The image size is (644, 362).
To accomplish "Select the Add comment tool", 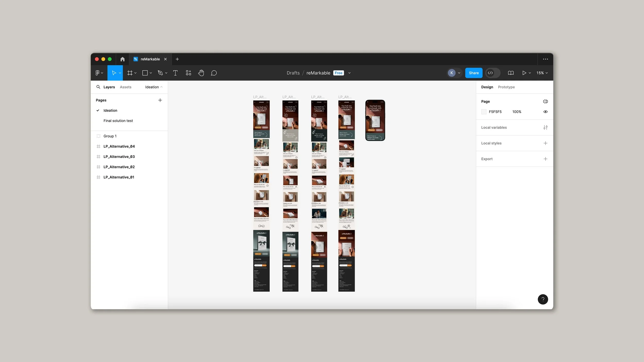I will pyautogui.click(x=214, y=73).
